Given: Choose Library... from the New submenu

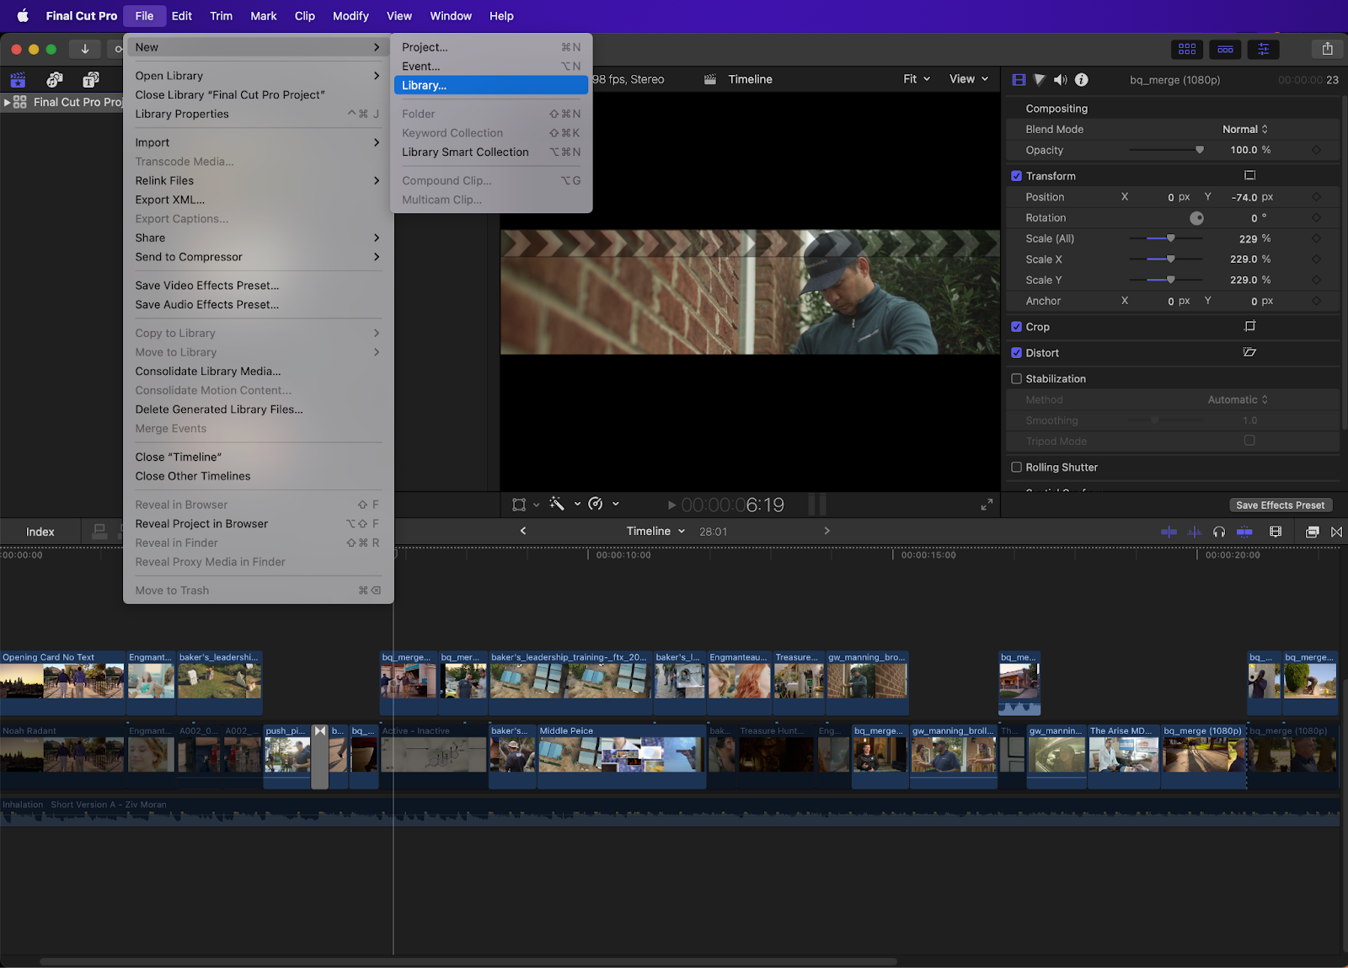Looking at the screenshot, I should [x=491, y=85].
